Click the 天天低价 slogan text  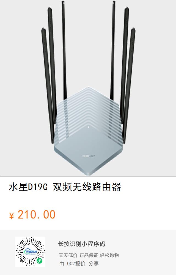click(x=68, y=255)
